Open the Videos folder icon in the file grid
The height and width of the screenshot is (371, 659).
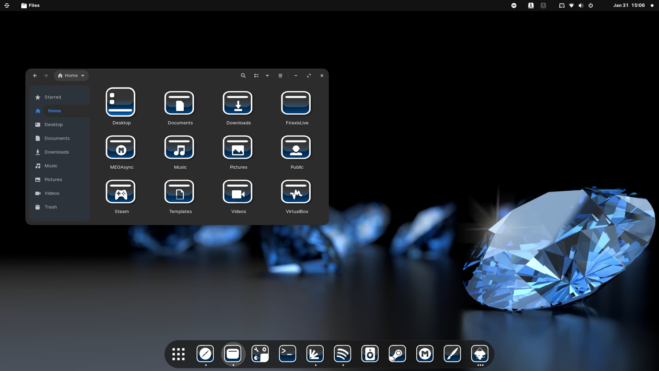(238, 191)
